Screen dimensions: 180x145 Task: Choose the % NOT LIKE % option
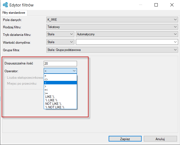[60, 107]
